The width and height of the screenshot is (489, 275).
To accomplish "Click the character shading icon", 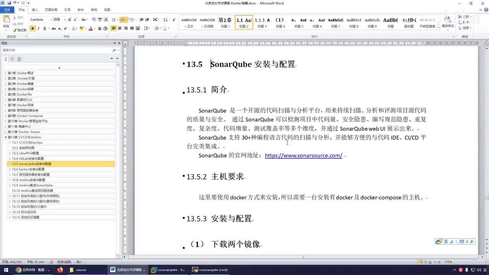I will tap(100, 29).
